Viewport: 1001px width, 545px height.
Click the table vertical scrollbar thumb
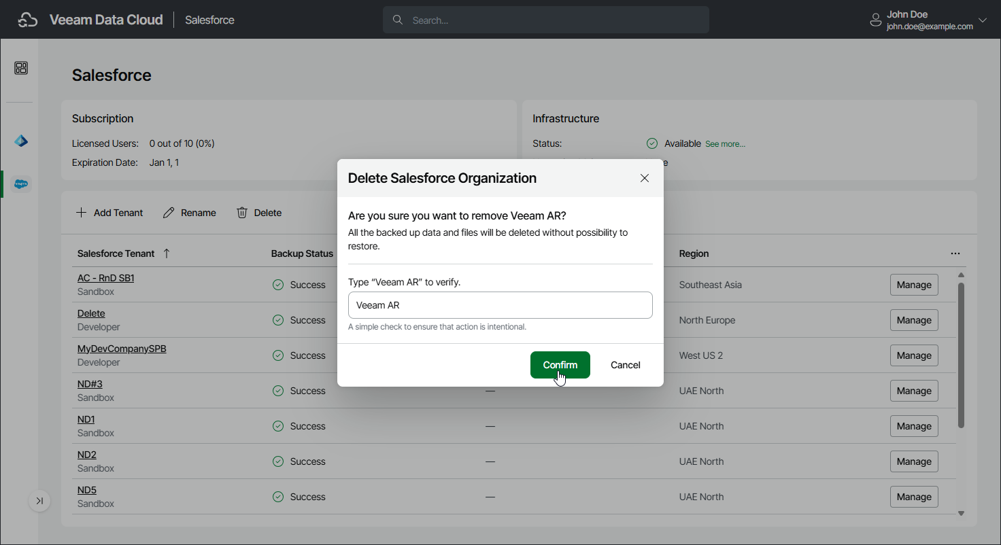click(961, 355)
